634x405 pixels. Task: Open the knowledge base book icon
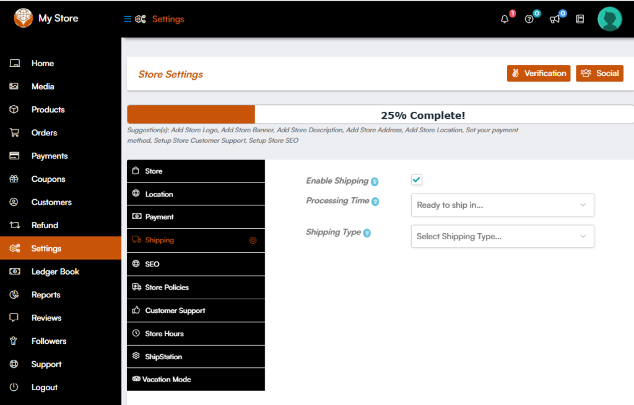[580, 19]
